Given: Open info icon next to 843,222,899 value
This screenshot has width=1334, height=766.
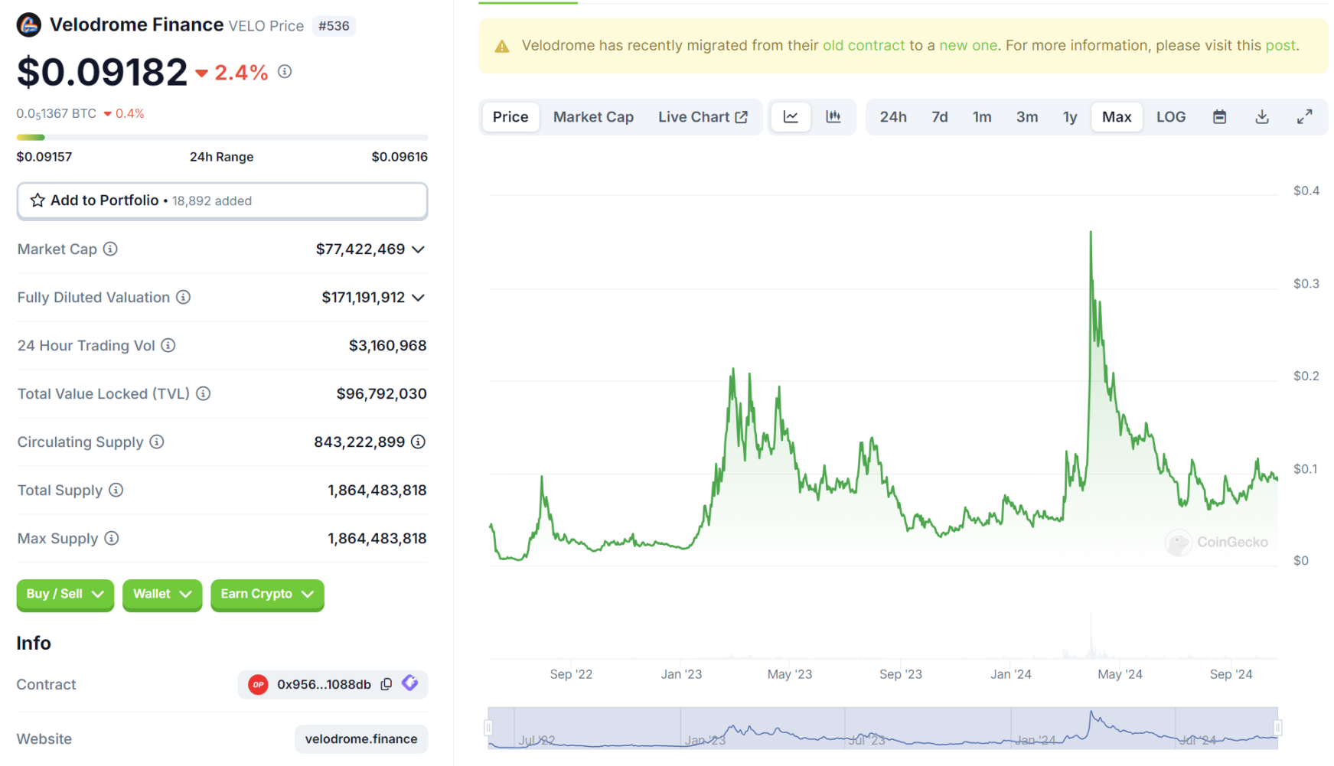Looking at the screenshot, I should (x=418, y=442).
